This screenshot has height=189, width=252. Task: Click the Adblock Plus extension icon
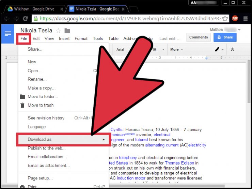coord(235,18)
